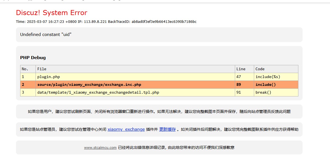This screenshot has width=330, height=160.
Task: Click line number 91 cell
Action: pos(244,93)
